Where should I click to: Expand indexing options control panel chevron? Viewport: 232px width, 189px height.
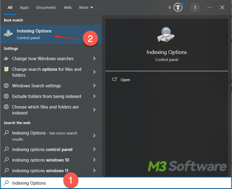point(94,149)
